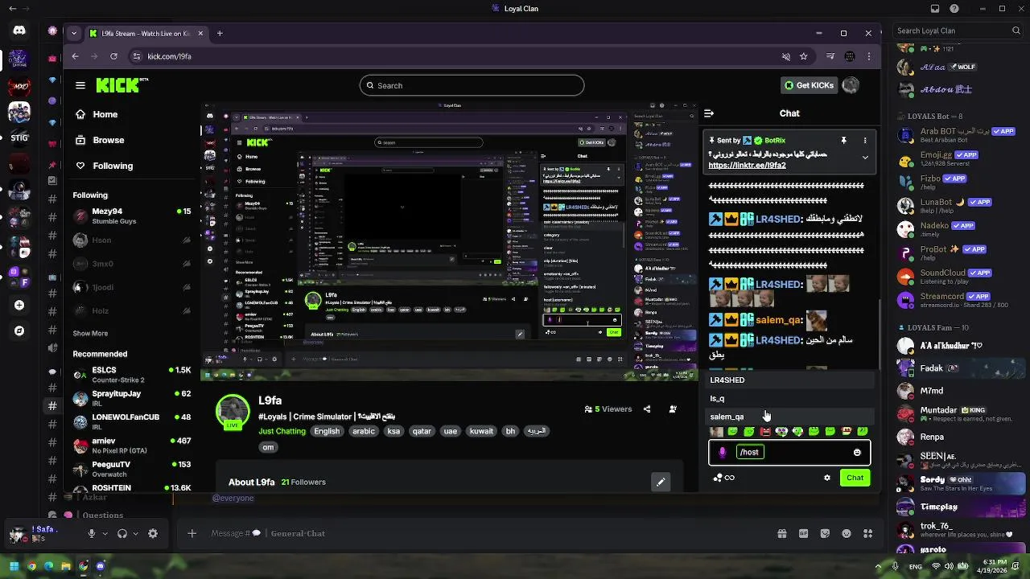Reload the kick.com/l9fa page
The height and width of the screenshot is (579, 1030).
click(x=113, y=56)
